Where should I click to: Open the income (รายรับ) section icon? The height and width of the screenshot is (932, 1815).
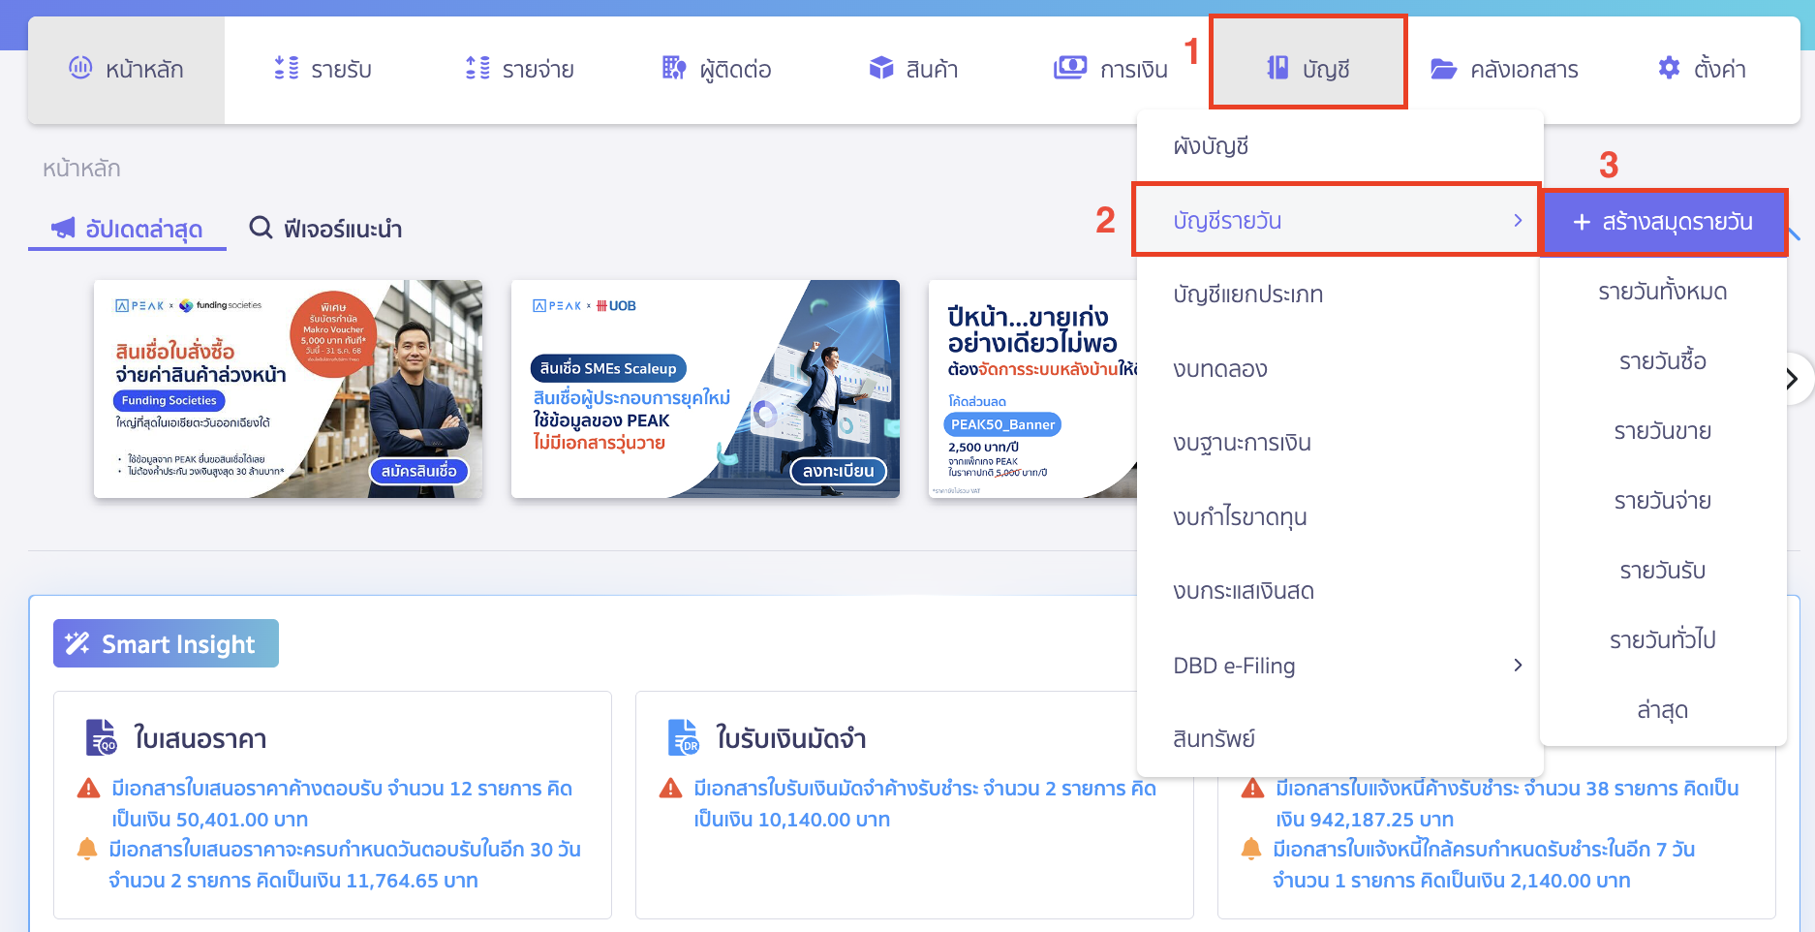point(286,68)
